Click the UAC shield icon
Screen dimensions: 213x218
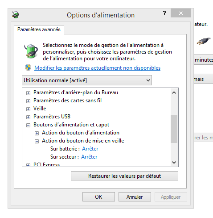[28, 67]
